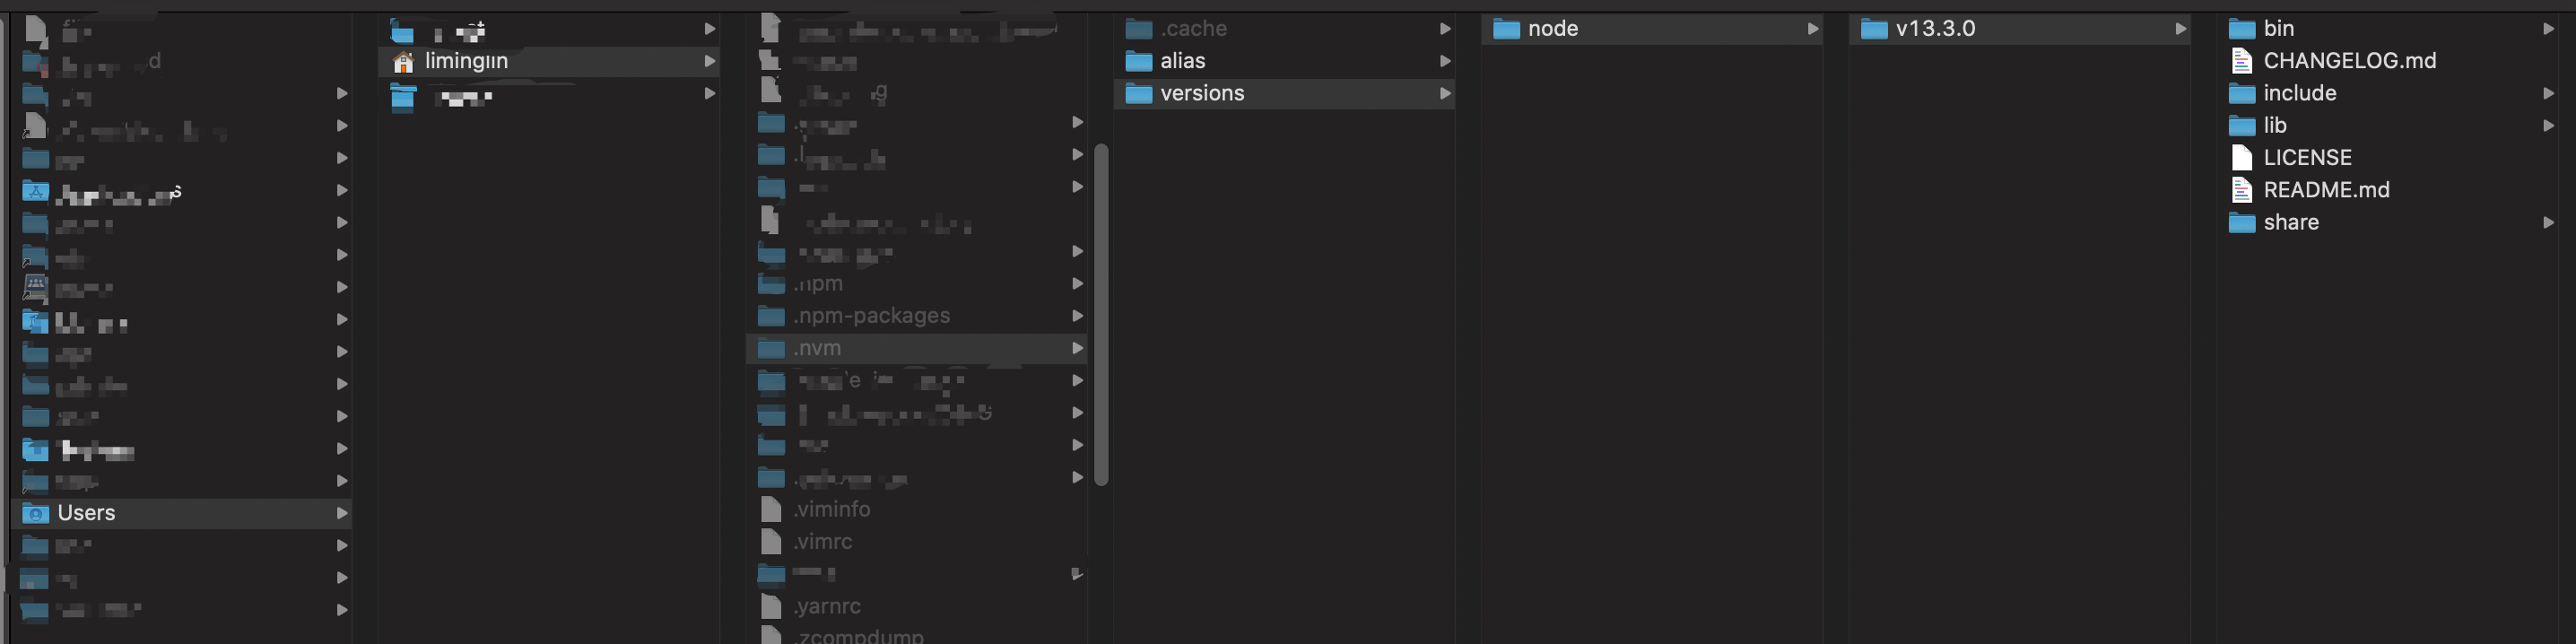Expand the limingiin folder arrow
This screenshot has width=2576, height=644.
[709, 61]
